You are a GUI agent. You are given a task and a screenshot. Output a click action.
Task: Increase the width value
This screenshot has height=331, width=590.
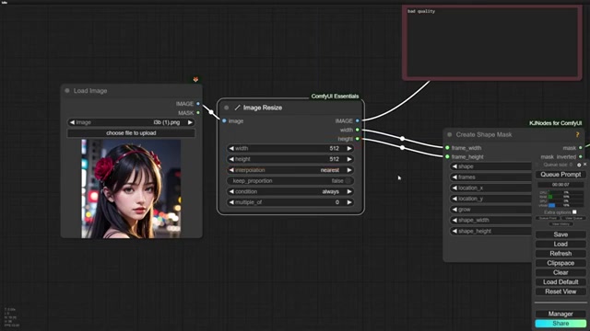[x=349, y=149]
